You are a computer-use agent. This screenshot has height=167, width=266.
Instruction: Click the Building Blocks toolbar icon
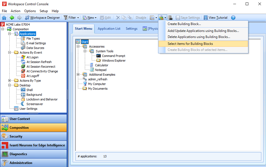[x=161, y=18]
